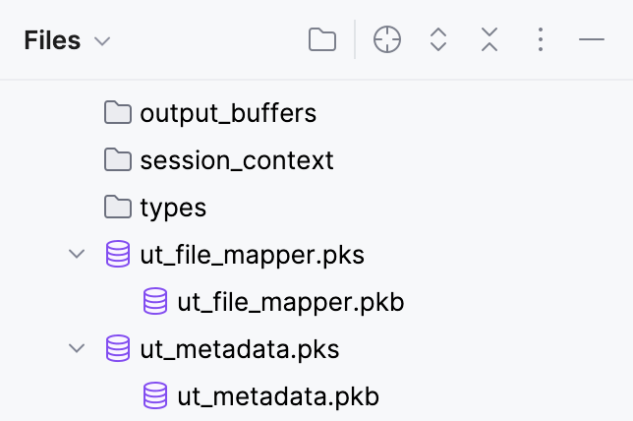Screen dimensions: 633x421
Task: Click the session_context folder icon
Action: (x=118, y=160)
